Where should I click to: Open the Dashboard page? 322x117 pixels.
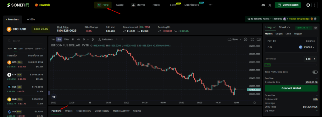coord(192,5)
